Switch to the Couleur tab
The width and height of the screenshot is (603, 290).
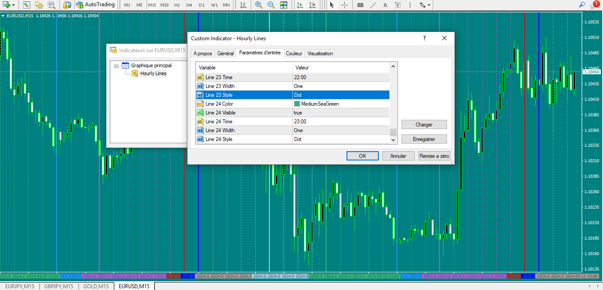(294, 53)
